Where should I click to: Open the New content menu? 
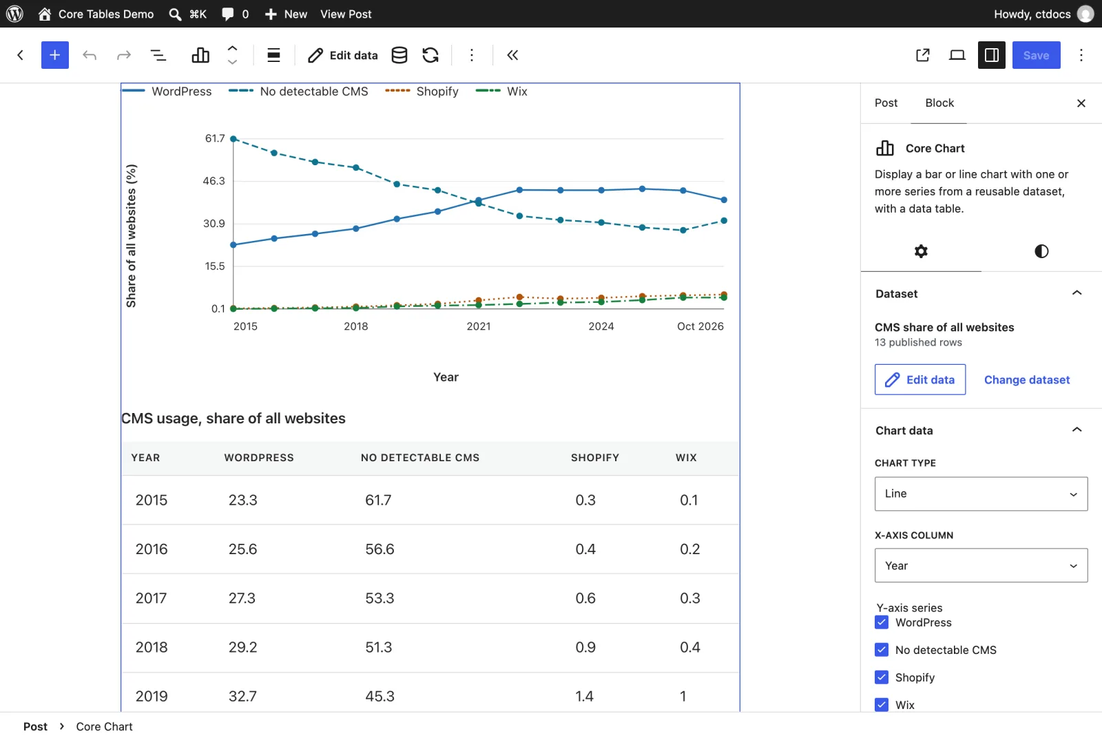point(286,14)
